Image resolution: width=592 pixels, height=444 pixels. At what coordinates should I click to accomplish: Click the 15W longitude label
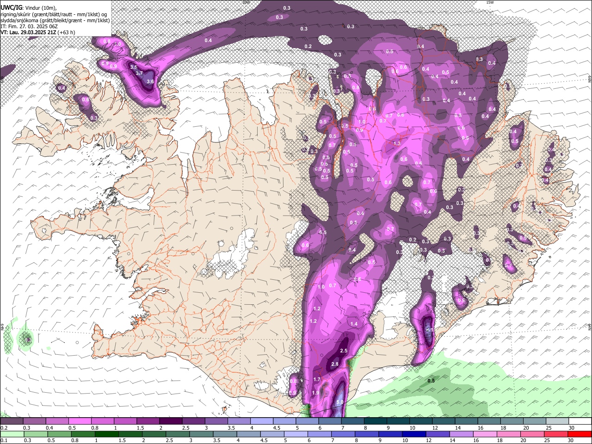click(x=490, y=2)
